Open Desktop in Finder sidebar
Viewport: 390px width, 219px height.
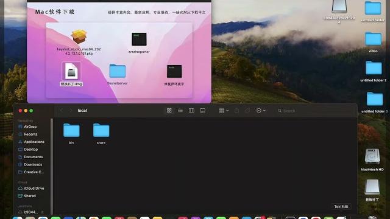point(30,149)
